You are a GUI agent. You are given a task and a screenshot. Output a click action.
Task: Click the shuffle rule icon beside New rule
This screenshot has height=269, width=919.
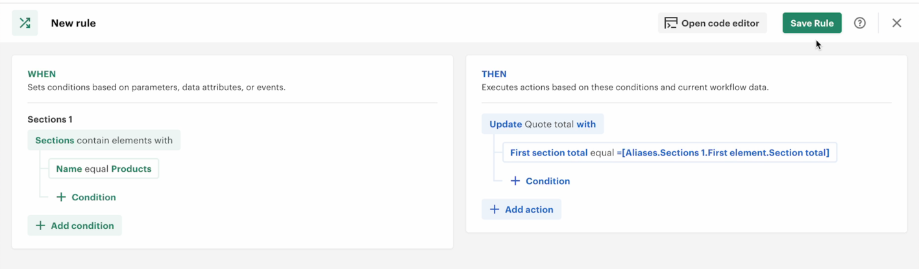tap(25, 23)
